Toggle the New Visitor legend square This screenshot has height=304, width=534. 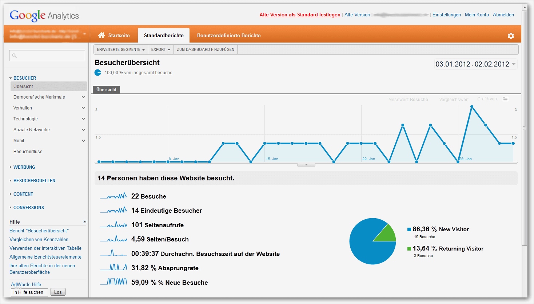click(409, 229)
